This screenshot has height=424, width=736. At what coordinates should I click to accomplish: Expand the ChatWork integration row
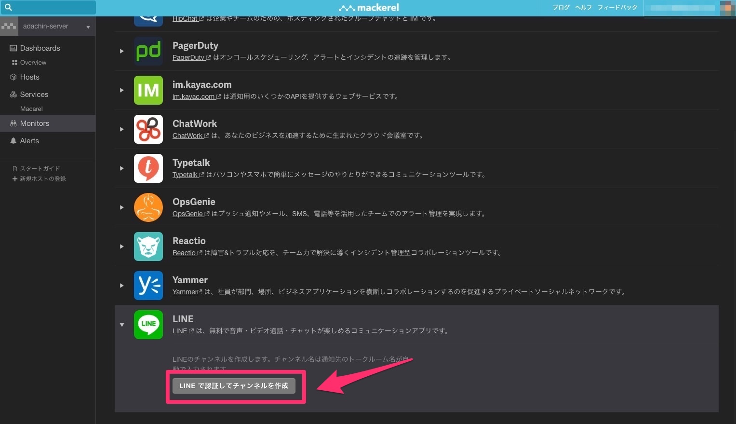(x=121, y=129)
